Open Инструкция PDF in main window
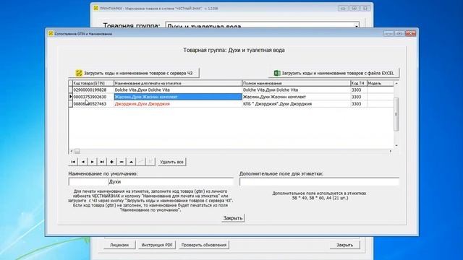Image resolution: width=463 pixels, height=260 pixels. [x=157, y=245]
